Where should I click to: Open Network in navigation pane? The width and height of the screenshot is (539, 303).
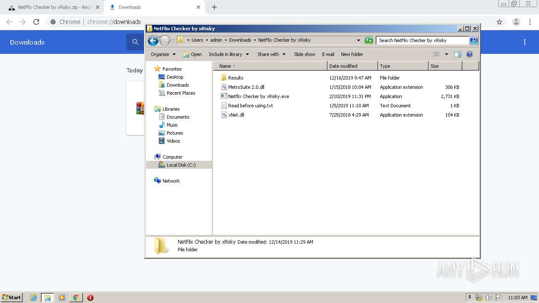171,181
